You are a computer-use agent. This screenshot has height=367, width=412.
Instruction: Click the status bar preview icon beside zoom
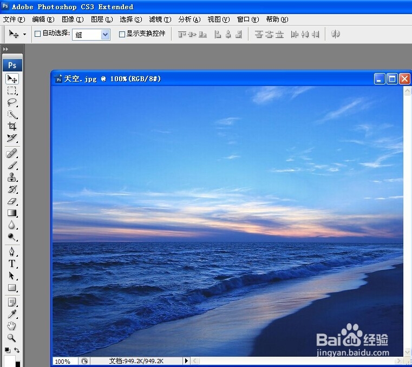84,361
